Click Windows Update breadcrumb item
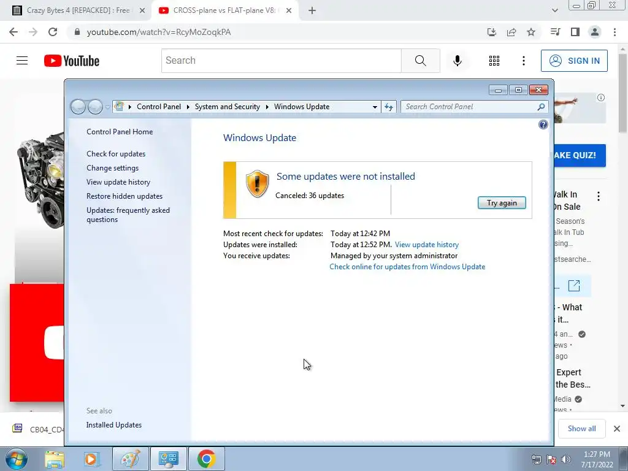Image resolution: width=628 pixels, height=471 pixels. click(302, 107)
